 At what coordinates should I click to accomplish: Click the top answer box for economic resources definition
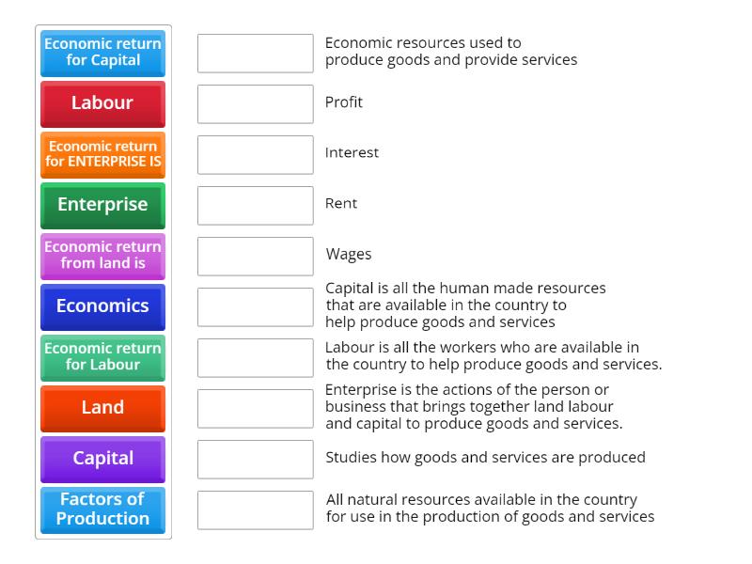click(x=255, y=54)
